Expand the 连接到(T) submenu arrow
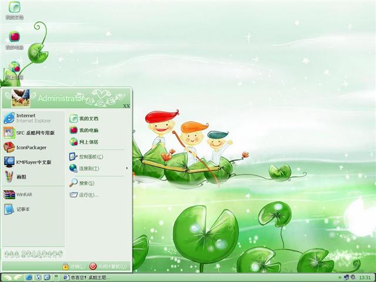Viewport: 376px width, 282px height. click(127, 169)
